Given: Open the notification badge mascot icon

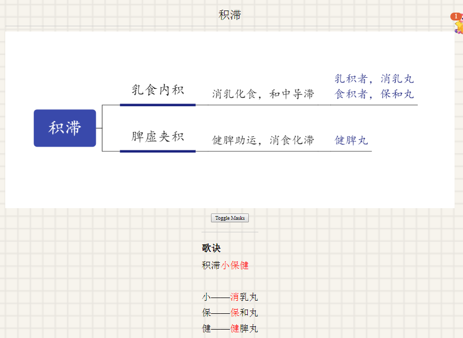Looking at the screenshot, I should (x=457, y=23).
